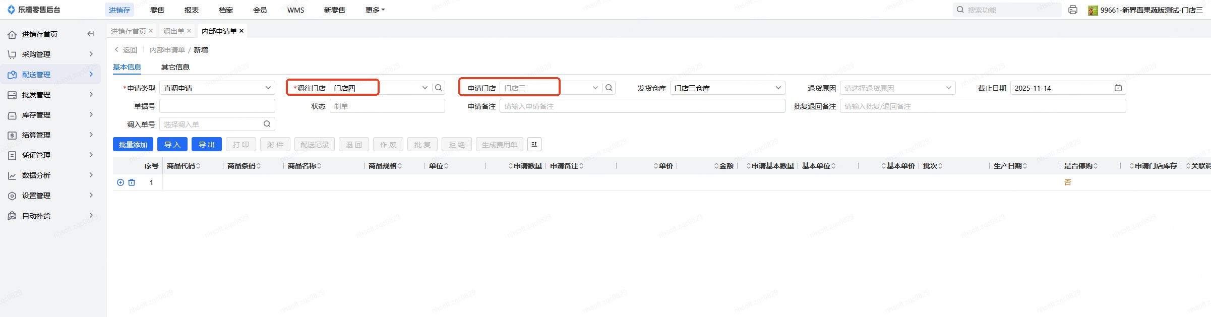This screenshot has width=1211, height=317.
Task: Open the 调往门店 dropdown arrow
Action: pos(425,88)
